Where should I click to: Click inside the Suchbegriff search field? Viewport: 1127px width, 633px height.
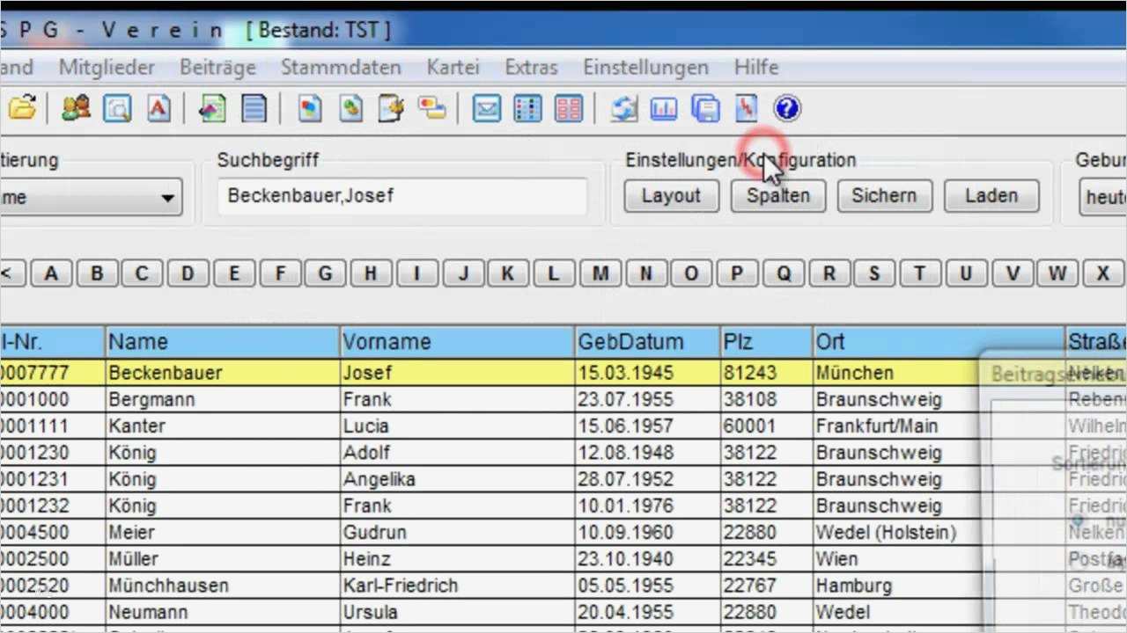click(x=401, y=195)
